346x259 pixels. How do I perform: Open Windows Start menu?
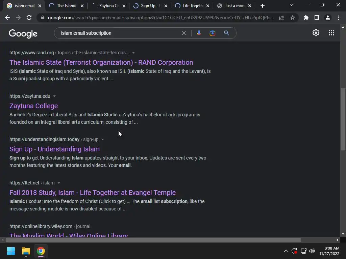coord(11,251)
